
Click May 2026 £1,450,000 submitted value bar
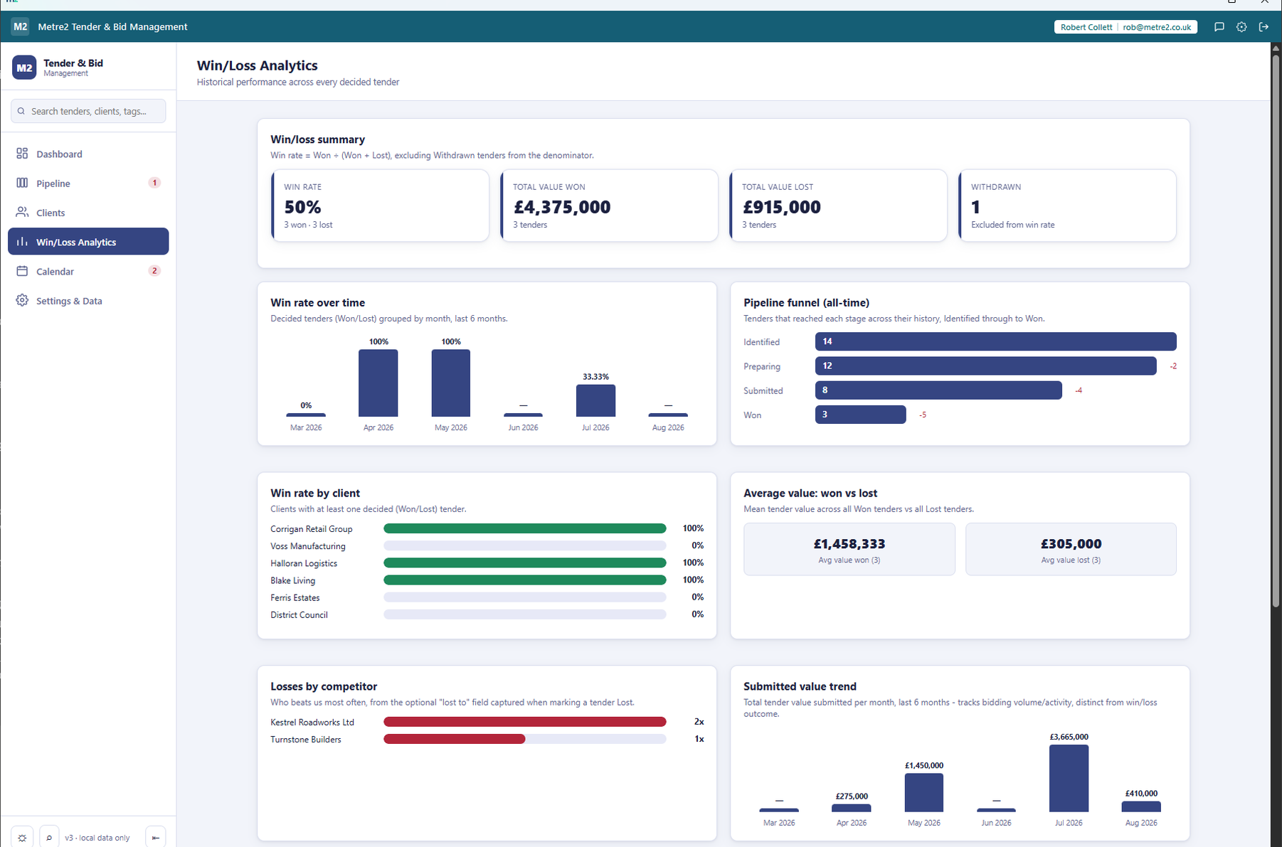coord(923,792)
